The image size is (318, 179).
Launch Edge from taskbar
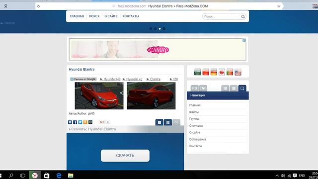point(59,176)
